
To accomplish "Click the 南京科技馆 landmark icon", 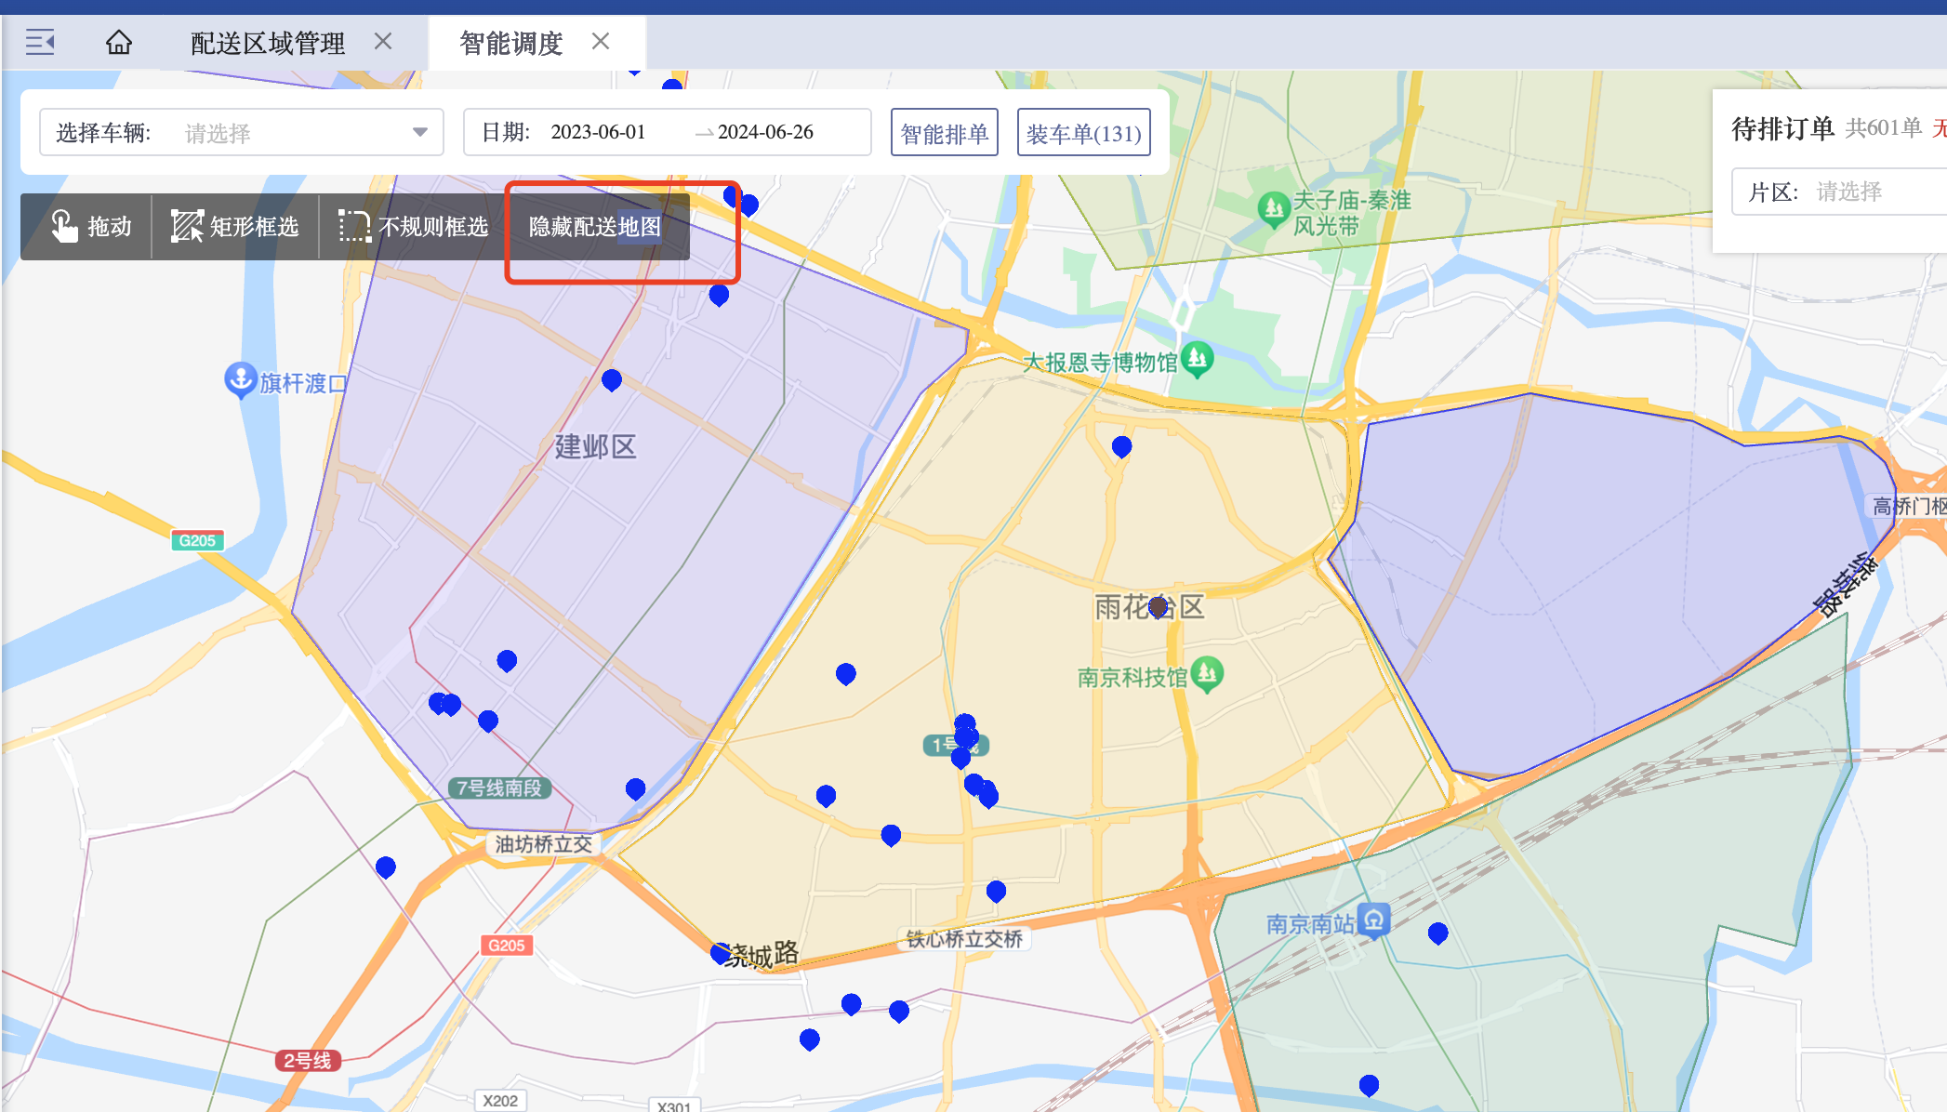I will point(1207,673).
